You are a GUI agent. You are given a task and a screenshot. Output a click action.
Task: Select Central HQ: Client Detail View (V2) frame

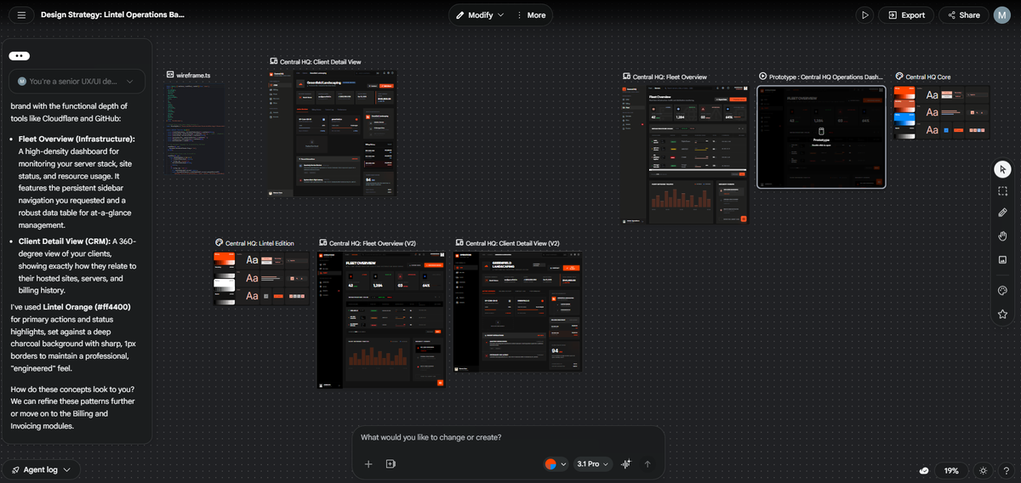(x=518, y=310)
